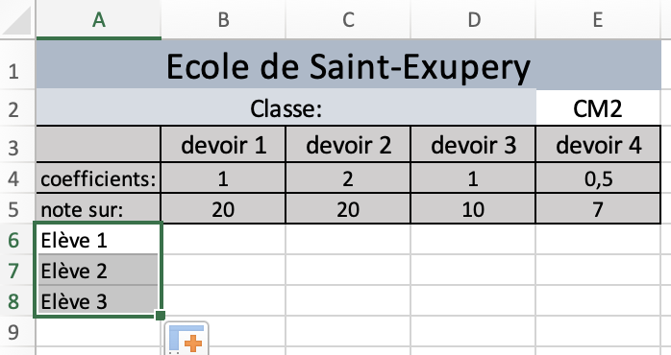This screenshot has width=671, height=355.
Task: Click the coefficients: label cell
Action: (x=98, y=178)
